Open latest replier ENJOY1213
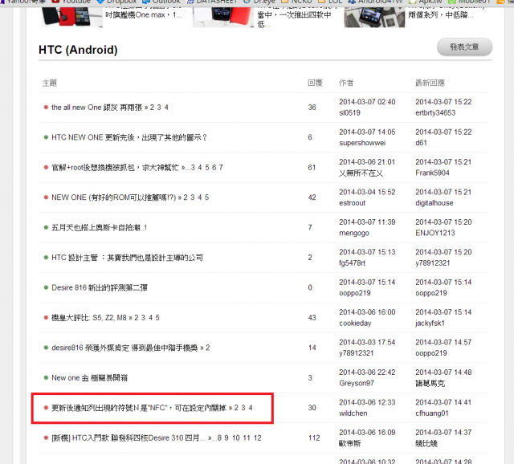Screen dimensions: 514x464 [435, 233]
